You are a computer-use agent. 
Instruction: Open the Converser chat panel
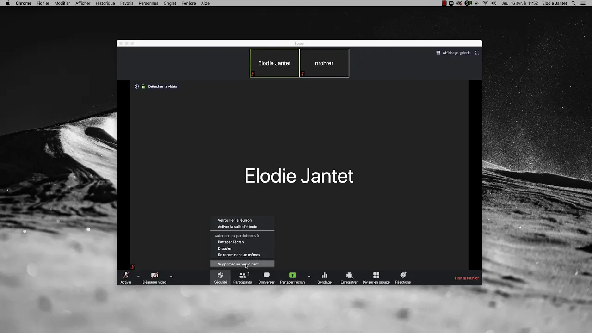pos(266,277)
